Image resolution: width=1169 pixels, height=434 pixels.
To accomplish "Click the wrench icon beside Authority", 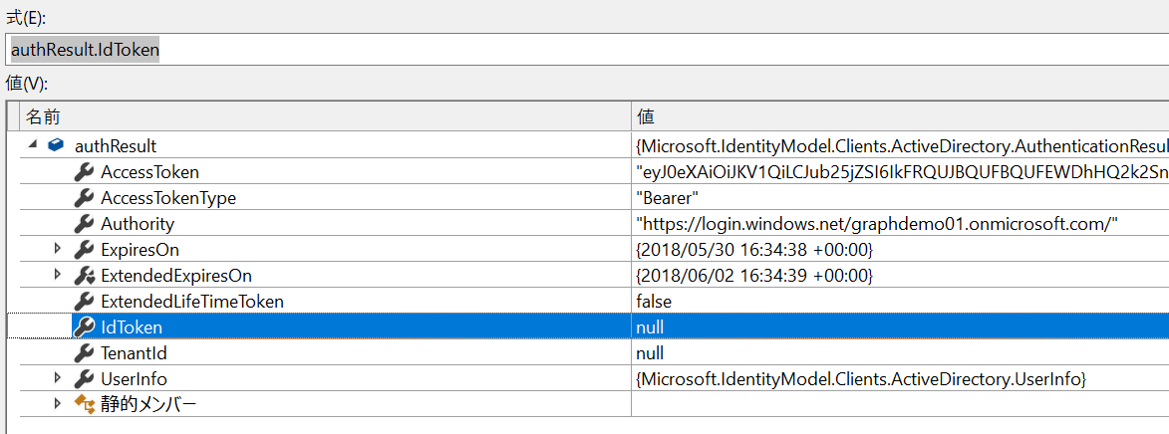I will coord(84,224).
